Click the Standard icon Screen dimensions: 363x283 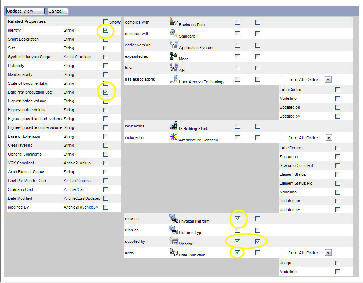tap(173, 33)
